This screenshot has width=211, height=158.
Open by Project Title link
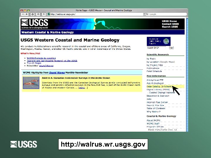tap(155, 65)
